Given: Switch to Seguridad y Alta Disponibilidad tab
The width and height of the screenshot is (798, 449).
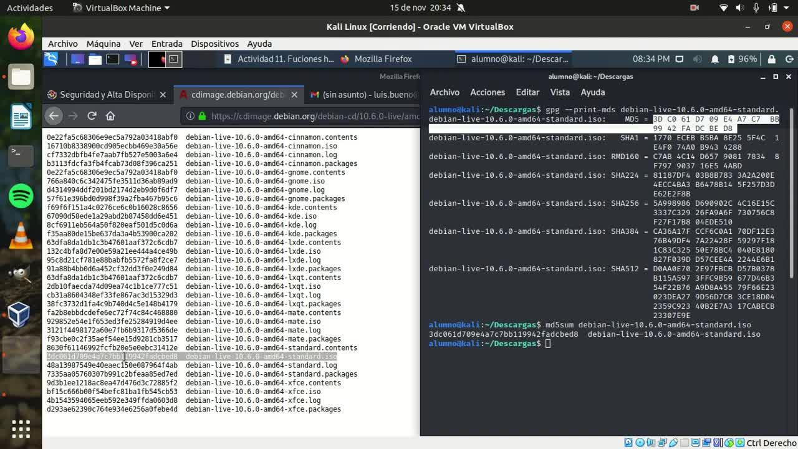Looking at the screenshot, I should click(x=106, y=95).
